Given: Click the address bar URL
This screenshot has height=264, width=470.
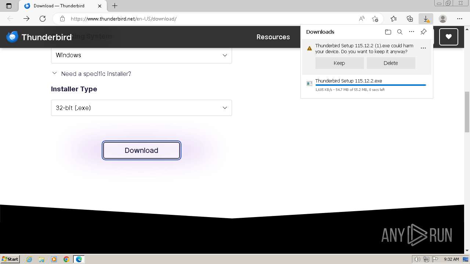Looking at the screenshot, I should pyautogui.click(x=123, y=19).
